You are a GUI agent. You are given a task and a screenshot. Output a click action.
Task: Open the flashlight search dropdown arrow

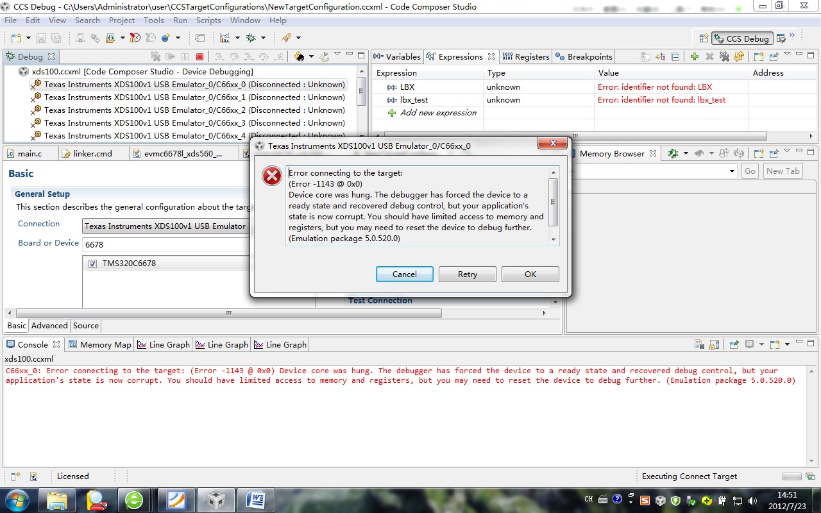tap(298, 38)
